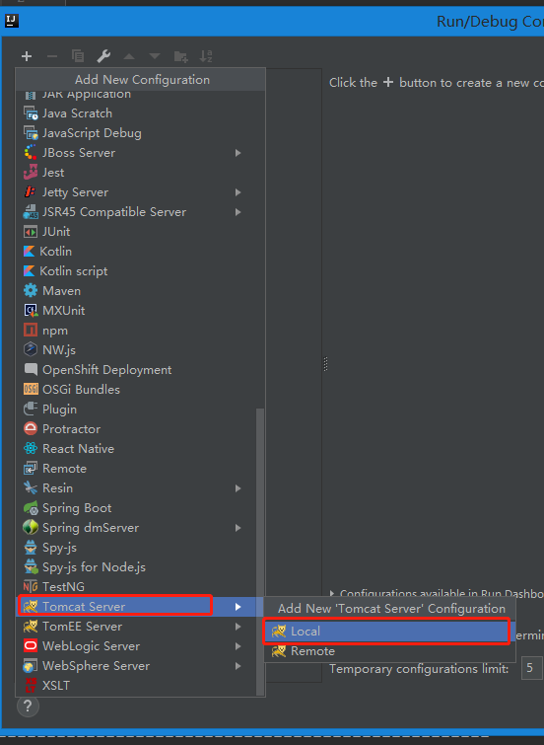The image size is (544, 745).
Task: Expand the Spring dmServer submenu arrow
Action: 238,528
